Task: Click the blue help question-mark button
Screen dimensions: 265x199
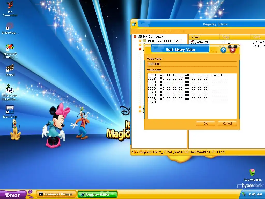Action: coord(223,50)
